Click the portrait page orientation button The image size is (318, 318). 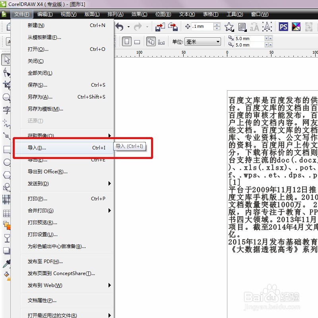(x=127, y=42)
